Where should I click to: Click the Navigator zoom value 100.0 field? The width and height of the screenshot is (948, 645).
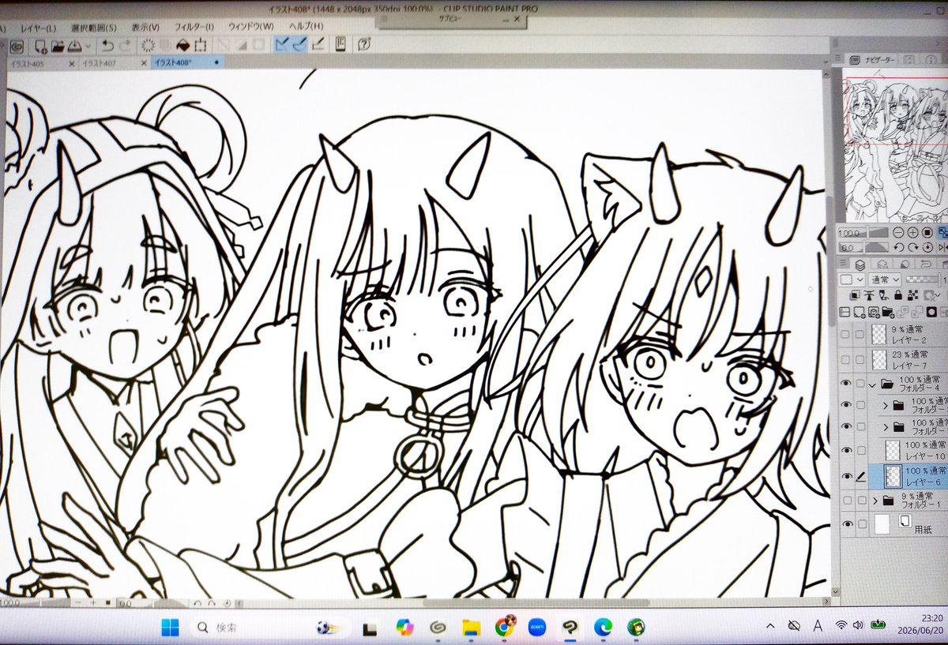tap(849, 233)
